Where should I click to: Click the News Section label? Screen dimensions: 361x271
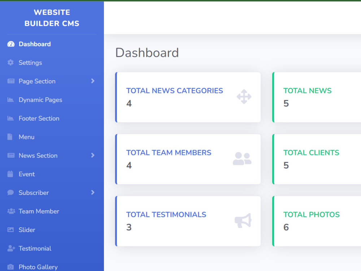[38, 155]
